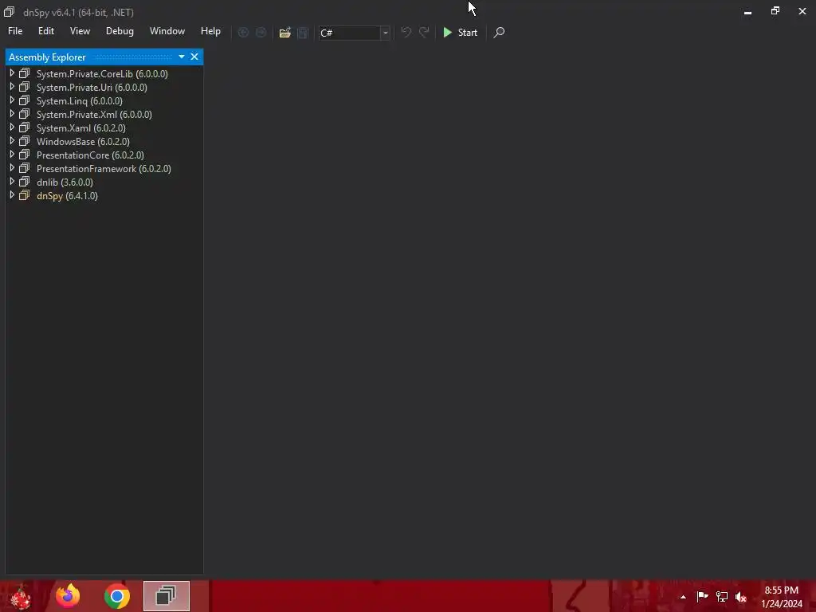
Task: Click the open file folder icon
Action: 284,32
